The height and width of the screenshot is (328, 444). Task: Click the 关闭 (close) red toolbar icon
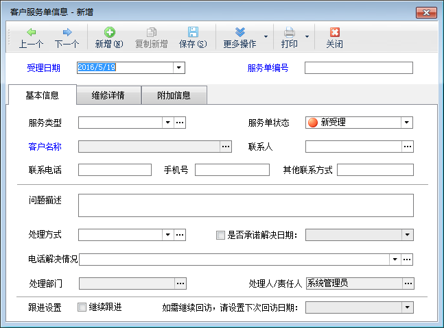point(334,32)
